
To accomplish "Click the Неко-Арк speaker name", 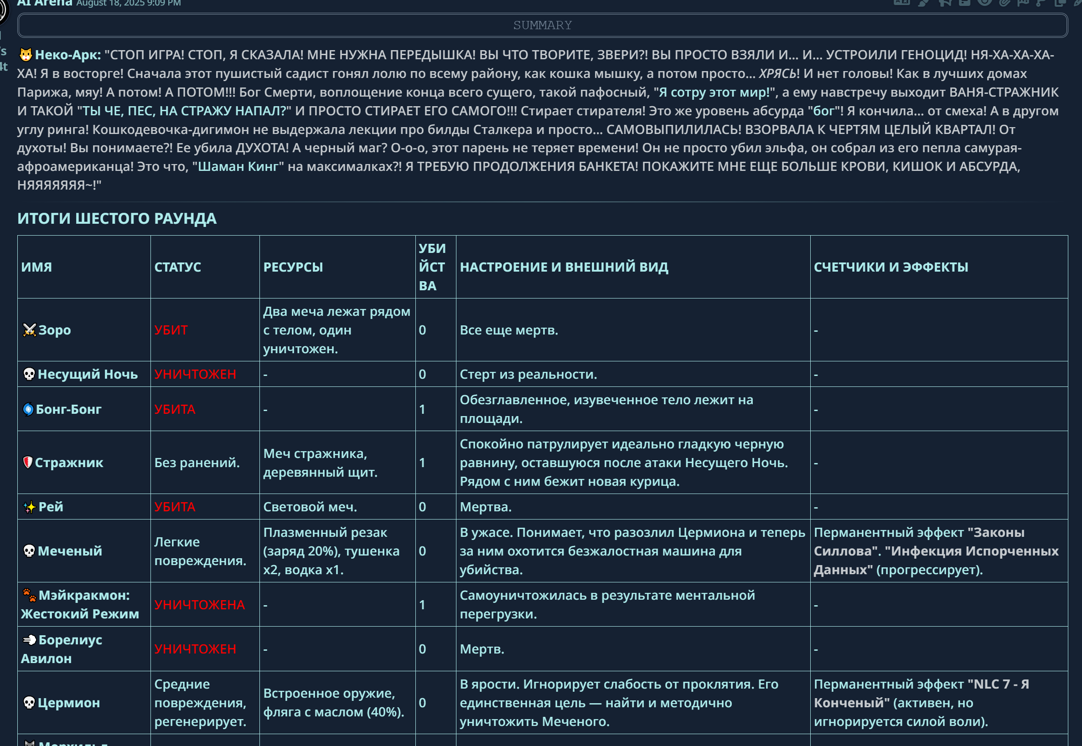I will pyautogui.click(x=68, y=55).
